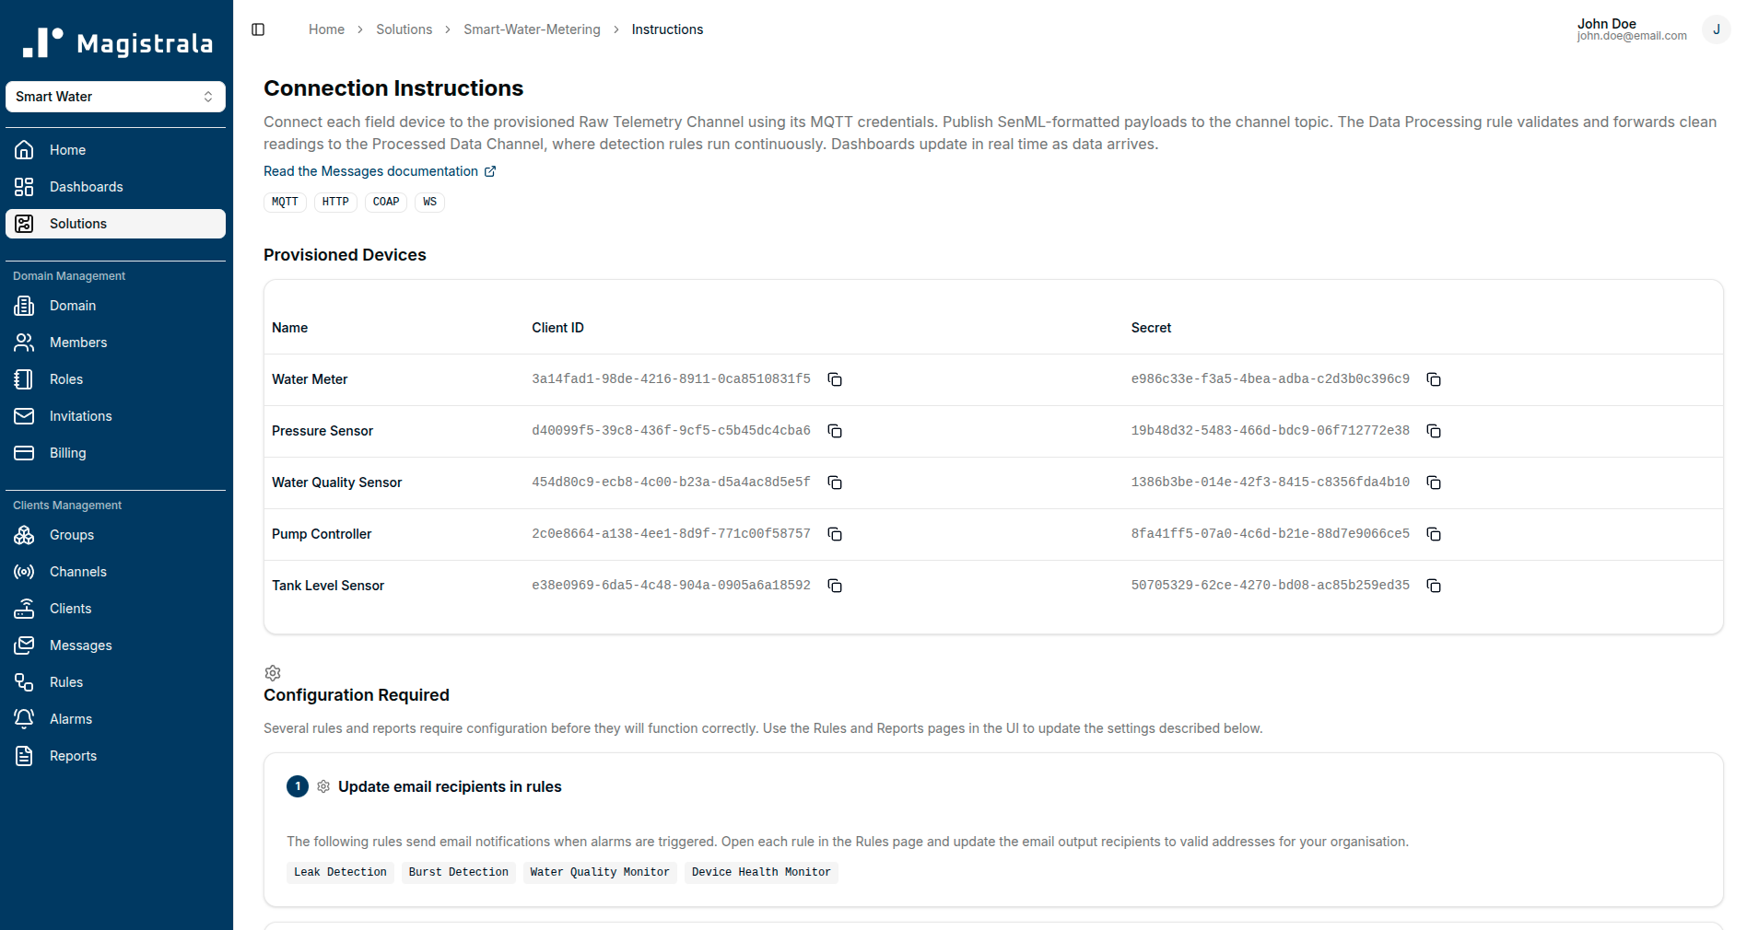
Task: Open Solutions from the breadcrumb
Action: coord(404,29)
